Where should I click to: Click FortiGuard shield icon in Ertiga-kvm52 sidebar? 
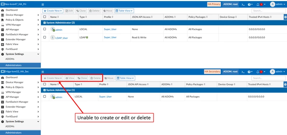click(3, 116)
